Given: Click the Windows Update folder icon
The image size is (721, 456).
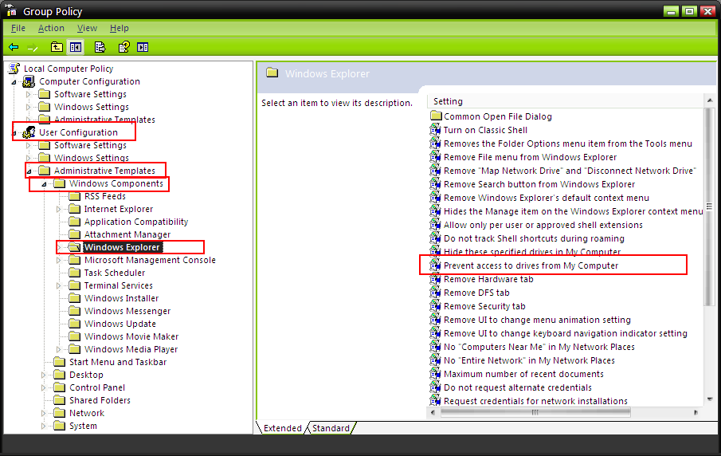Looking at the screenshot, I should pos(75,324).
